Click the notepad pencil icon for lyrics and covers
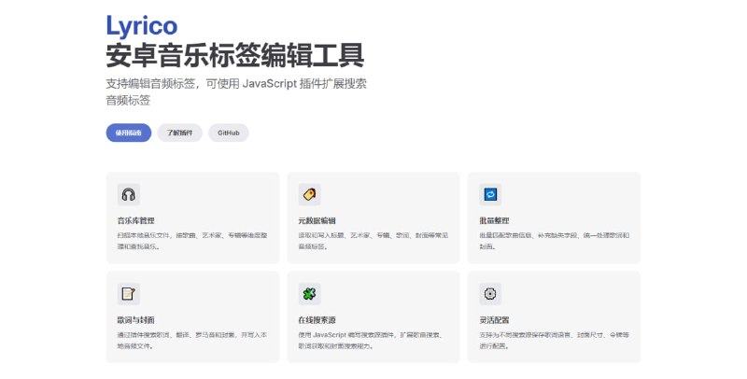The width and height of the screenshot is (747, 379). click(129, 294)
